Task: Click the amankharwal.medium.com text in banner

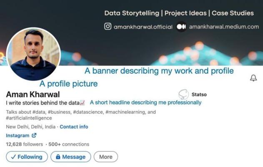Action: tap(224, 26)
